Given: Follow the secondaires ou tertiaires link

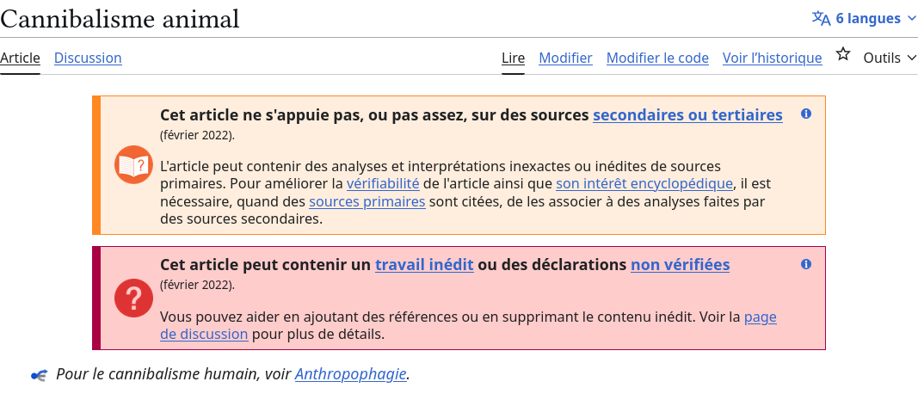Looking at the screenshot, I should (x=687, y=114).
